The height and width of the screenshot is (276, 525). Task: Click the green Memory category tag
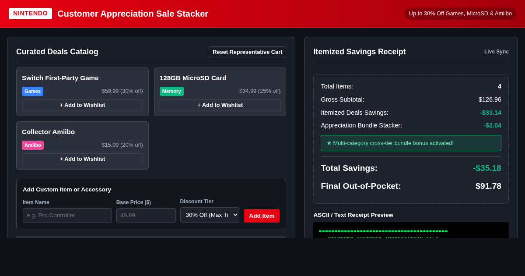tap(171, 91)
